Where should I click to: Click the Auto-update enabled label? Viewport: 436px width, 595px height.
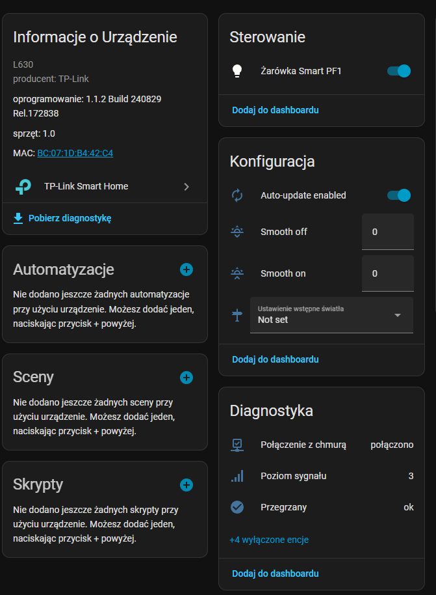(x=303, y=195)
